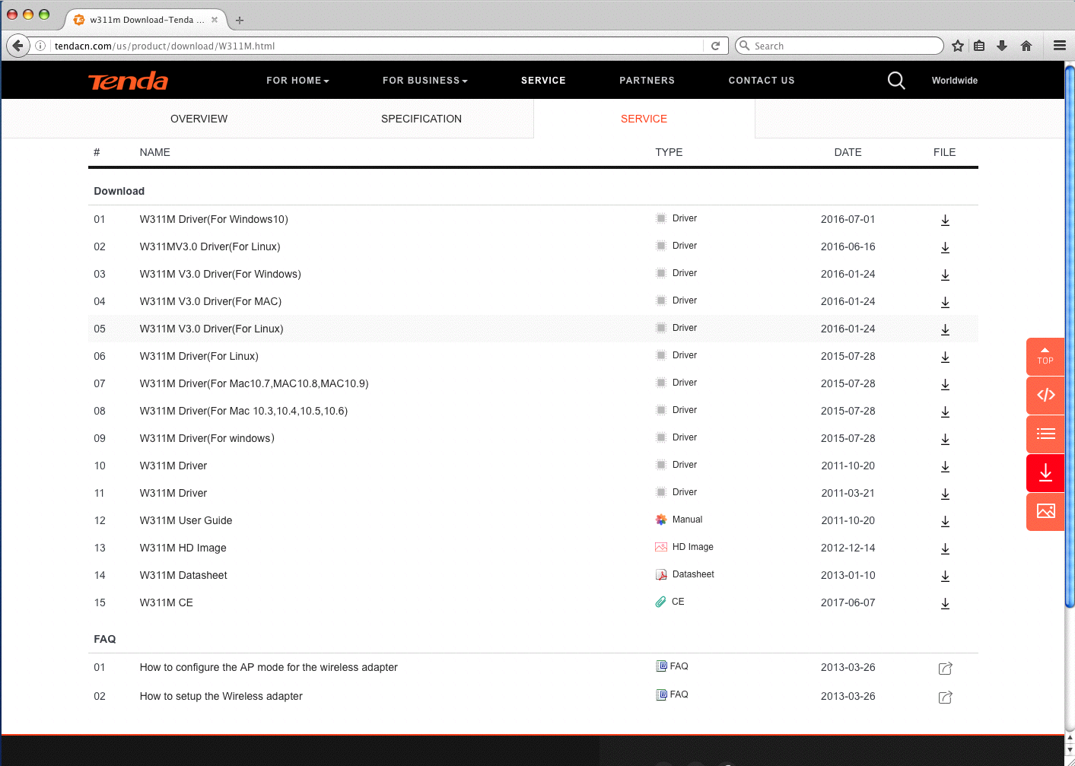1075x766 pixels.
Task: Open the CONTACT US page link
Action: pos(762,81)
